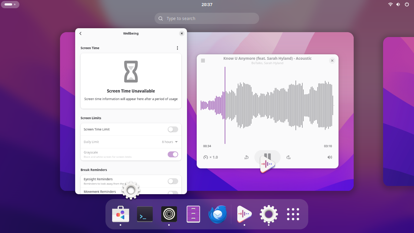This screenshot has width=414, height=233.
Task: Open the Software store from the dock
Action: coord(121,214)
